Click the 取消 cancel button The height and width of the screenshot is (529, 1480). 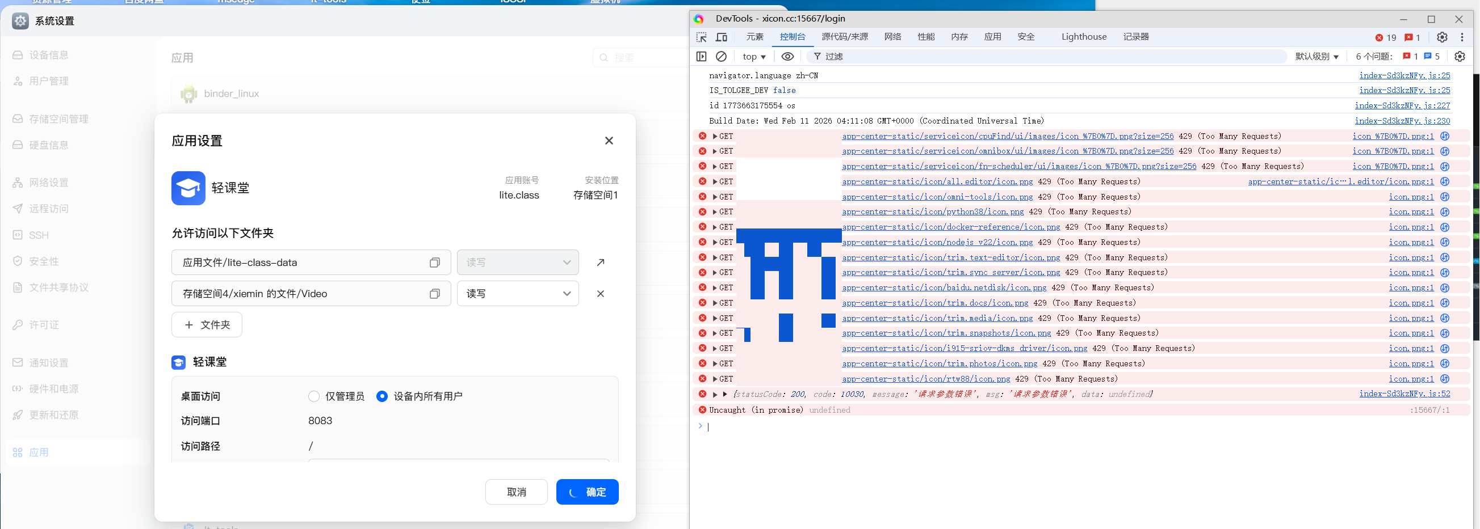point(517,492)
